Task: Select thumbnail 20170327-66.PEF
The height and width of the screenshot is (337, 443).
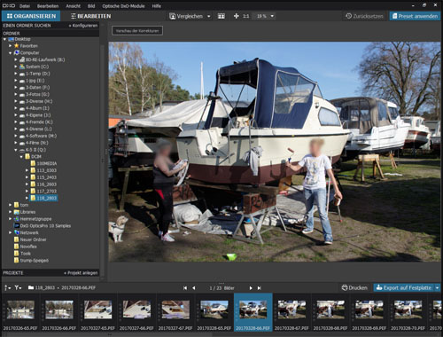Action: 136,313
